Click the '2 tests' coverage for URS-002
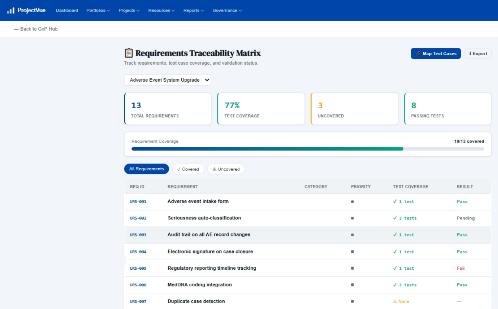Viewport: 498px width, 309px height. [x=405, y=218]
